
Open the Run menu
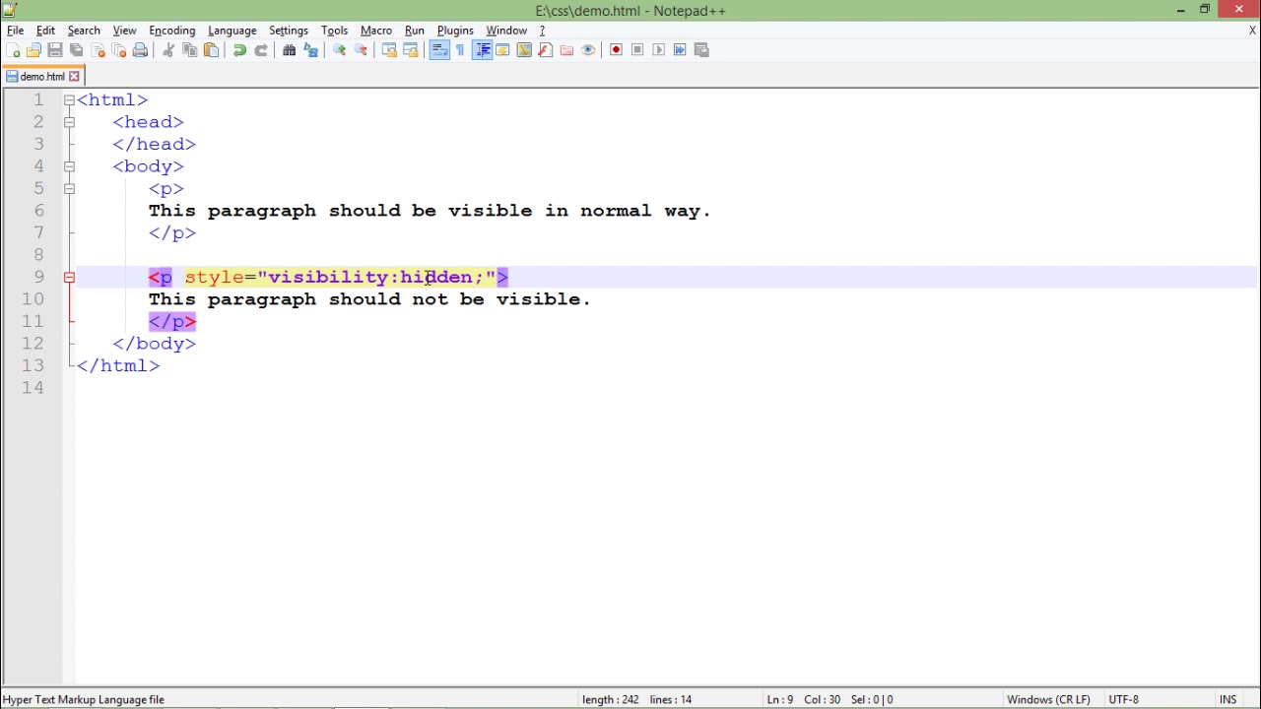point(415,31)
